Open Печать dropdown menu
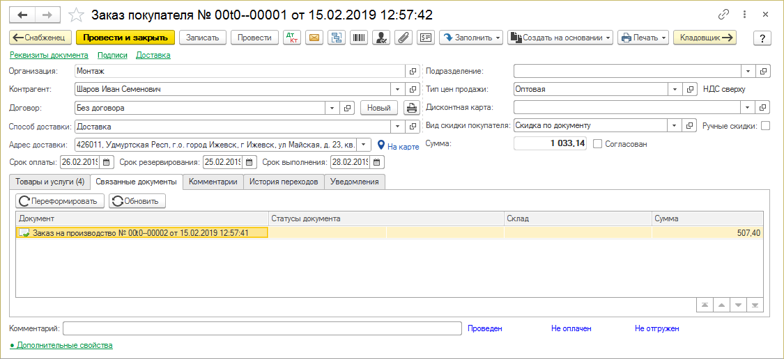 pos(643,38)
